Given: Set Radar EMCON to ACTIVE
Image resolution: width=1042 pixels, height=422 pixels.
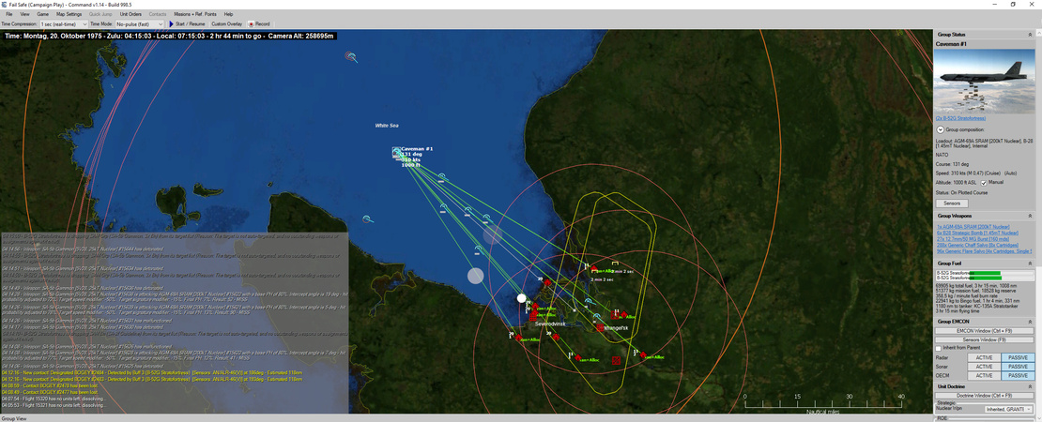Looking at the screenshot, I should click(984, 357).
